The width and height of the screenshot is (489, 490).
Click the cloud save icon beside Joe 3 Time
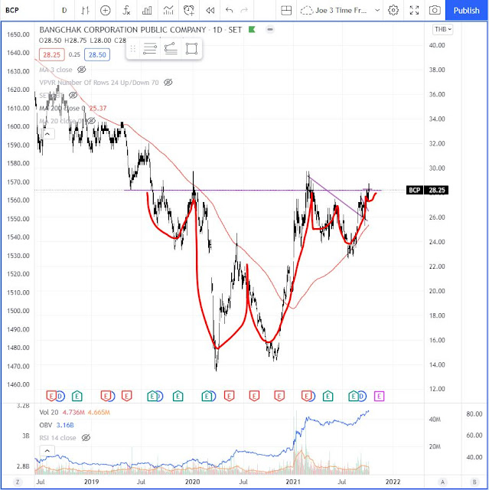pyautogui.click(x=307, y=11)
